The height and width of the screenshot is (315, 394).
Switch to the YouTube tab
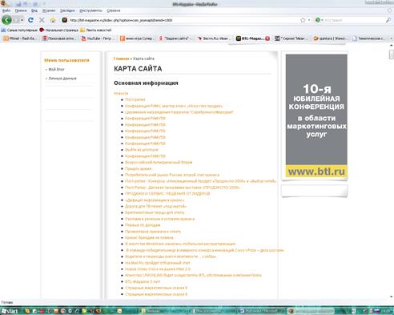[98, 38]
